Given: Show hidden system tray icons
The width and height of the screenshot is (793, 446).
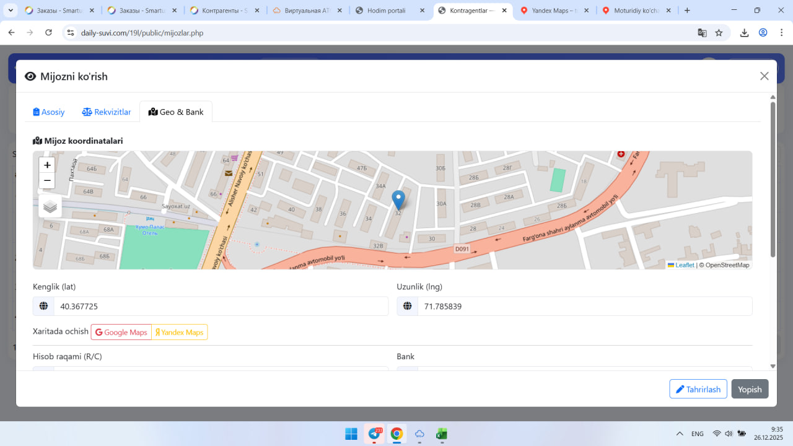Looking at the screenshot, I should coord(680,434).
